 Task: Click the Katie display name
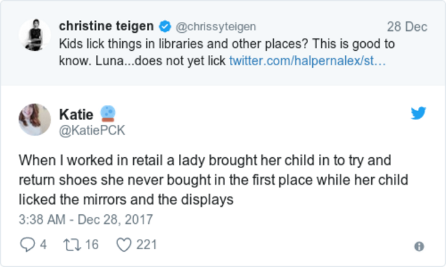(x=76, y=115)
